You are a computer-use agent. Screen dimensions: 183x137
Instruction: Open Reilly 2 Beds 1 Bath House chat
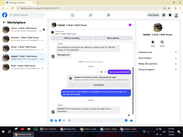point(23,67)
